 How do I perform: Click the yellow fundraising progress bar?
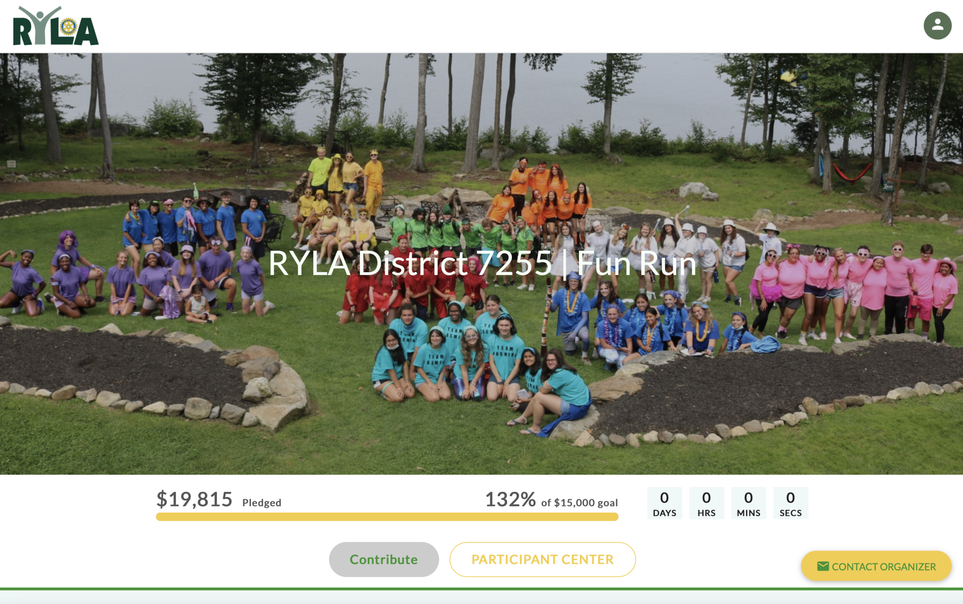pyautogui.click(x=387, y=516)
